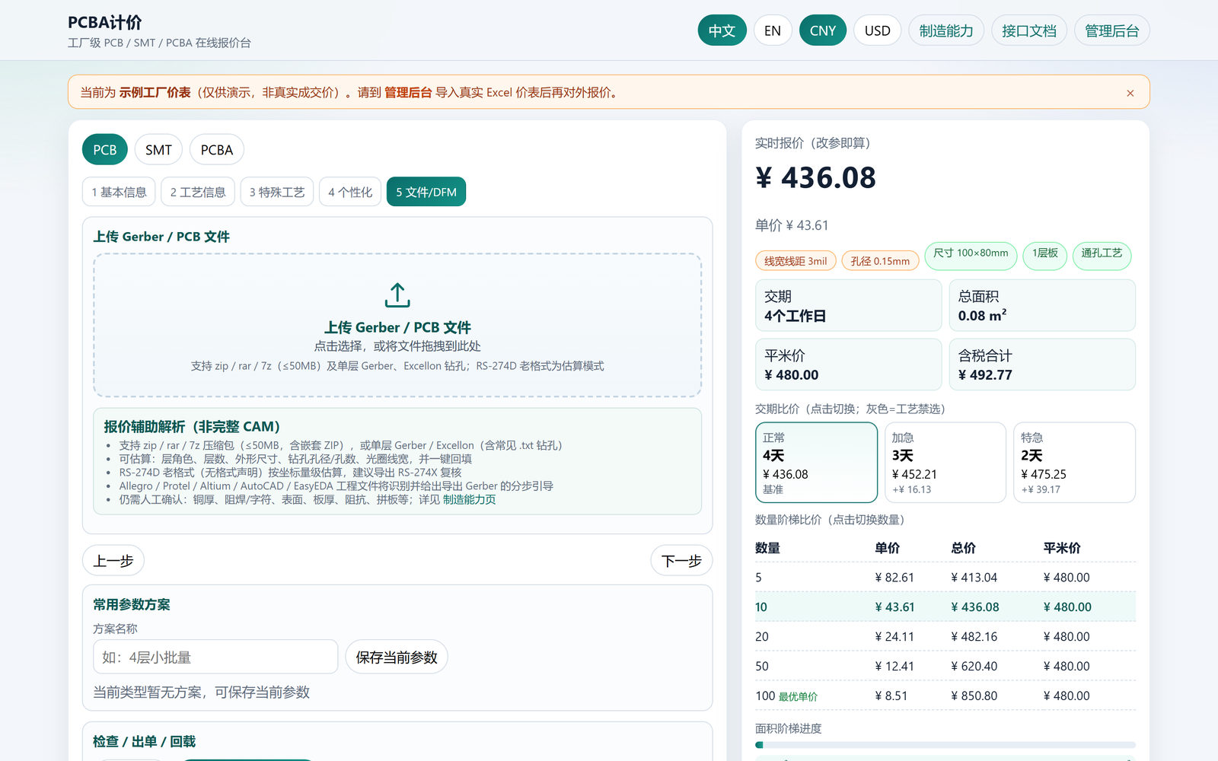This screenshot has height=761, width=1218.
Task: Click the 平米价 ¥ 480.00 card
Action: click(x=848, y=365)
